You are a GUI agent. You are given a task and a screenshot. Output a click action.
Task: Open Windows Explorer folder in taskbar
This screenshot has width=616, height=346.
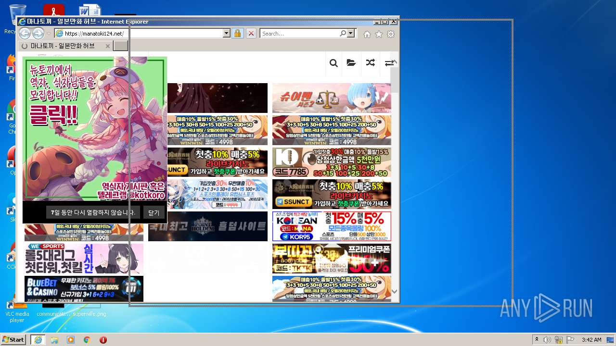click(x=54, y=340)
